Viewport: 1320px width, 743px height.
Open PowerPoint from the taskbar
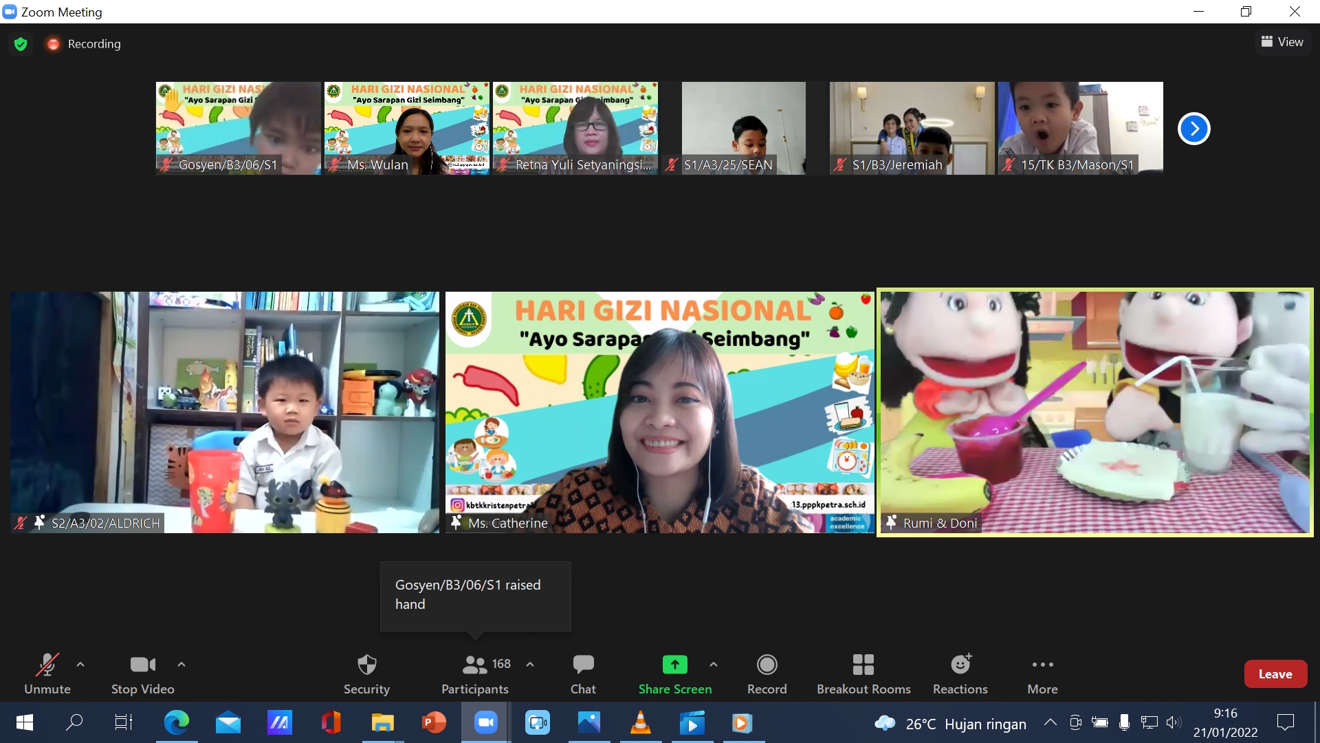pos(434,723)
